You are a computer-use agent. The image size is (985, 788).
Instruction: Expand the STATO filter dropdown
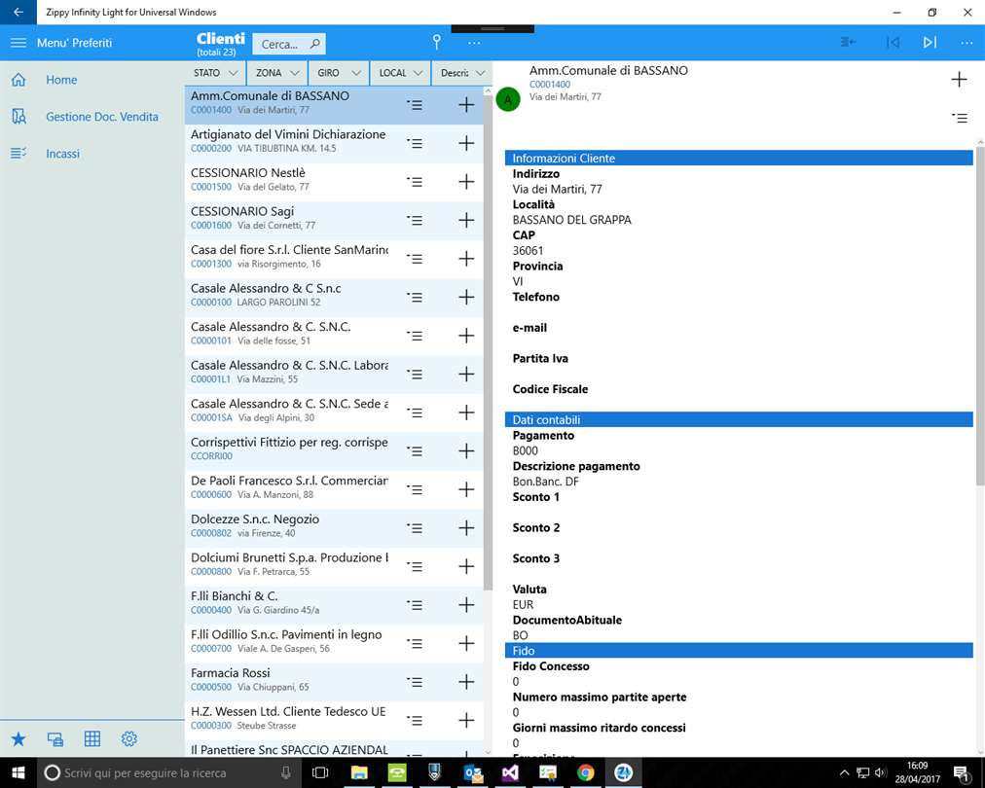click(215, 73)
